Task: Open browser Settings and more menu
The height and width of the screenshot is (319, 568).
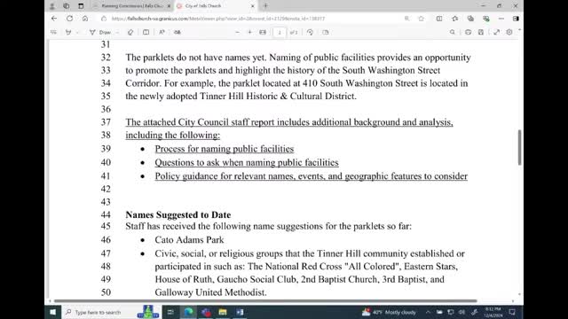Action: [501, 19]
